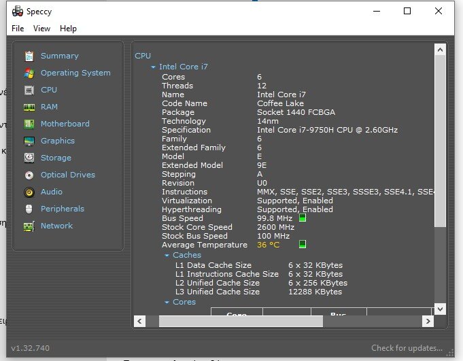Click the Speccy app icon in title bar
Screen dimensions: 463x361
pyautogui.click(x=18, y=11)
